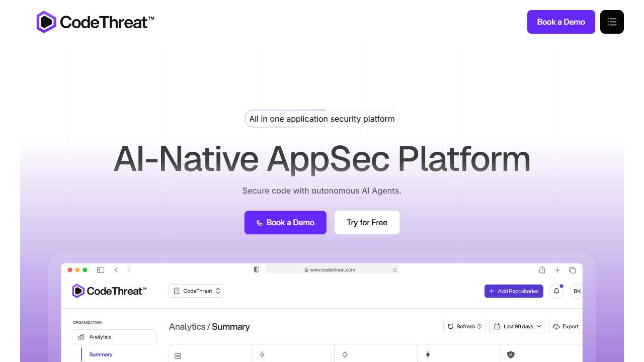
Task: Click the Export button
Action: [x=566, y=326]
